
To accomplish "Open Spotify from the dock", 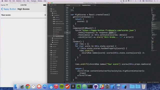I will 62,87.
